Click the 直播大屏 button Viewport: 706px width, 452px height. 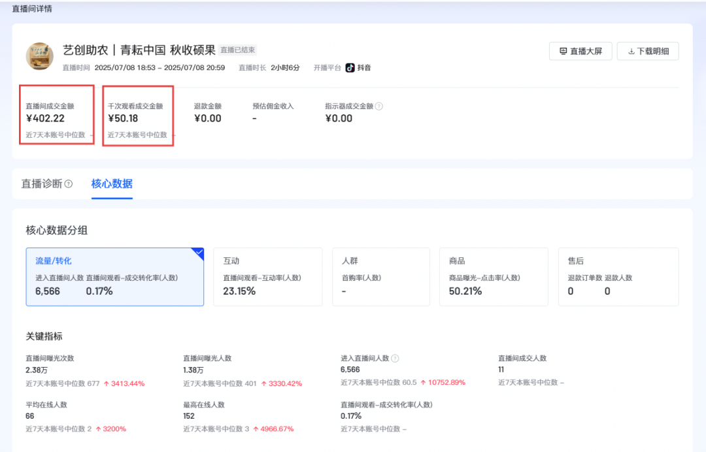(x=580, y=51)
